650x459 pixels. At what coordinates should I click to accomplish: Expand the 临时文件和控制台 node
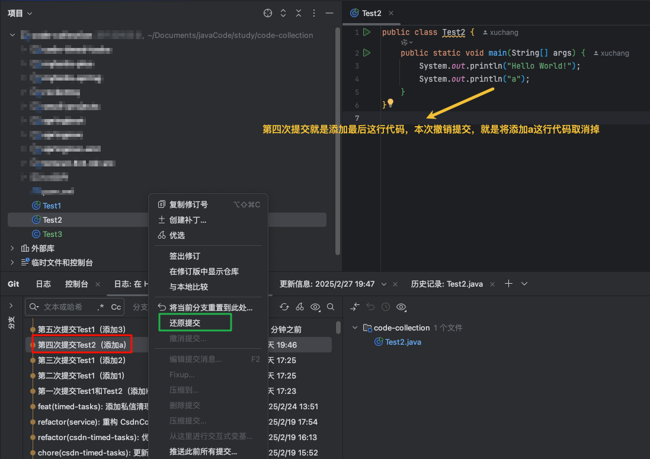pyautogui.click(x=12, y=262)
